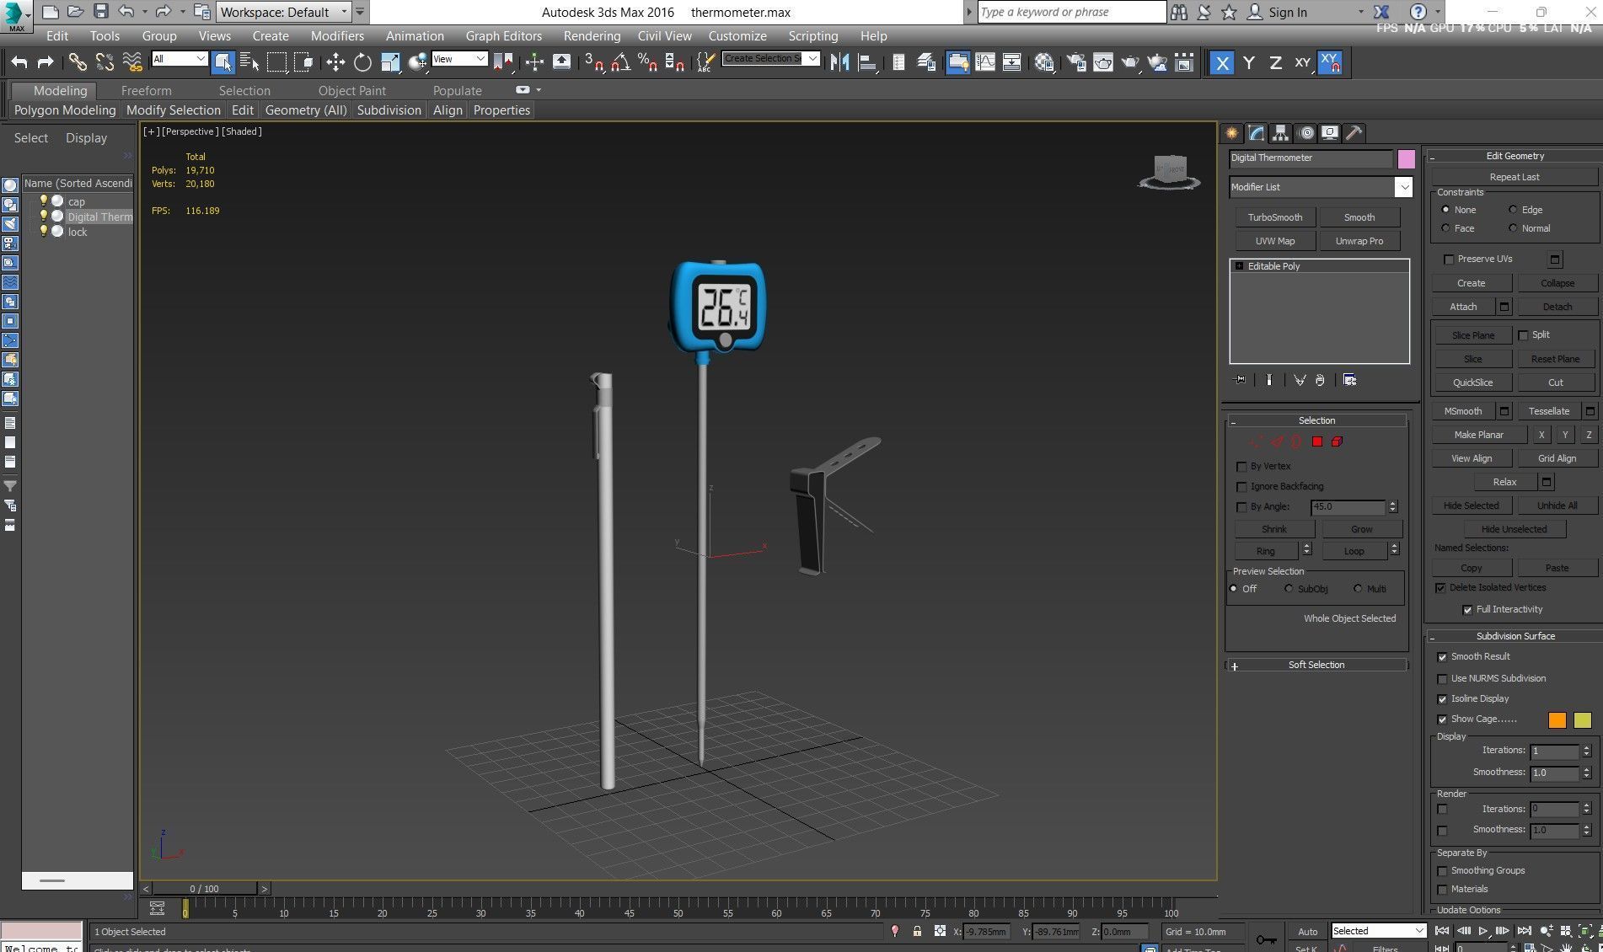Enable Use NURMS Subdivision checkbox
This screenshot has width=1603, height=952.
[1442, 679]
